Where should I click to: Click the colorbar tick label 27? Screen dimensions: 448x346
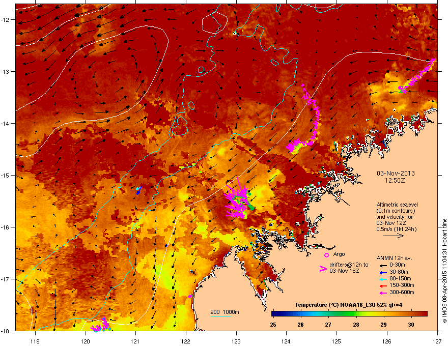[328, 325]
